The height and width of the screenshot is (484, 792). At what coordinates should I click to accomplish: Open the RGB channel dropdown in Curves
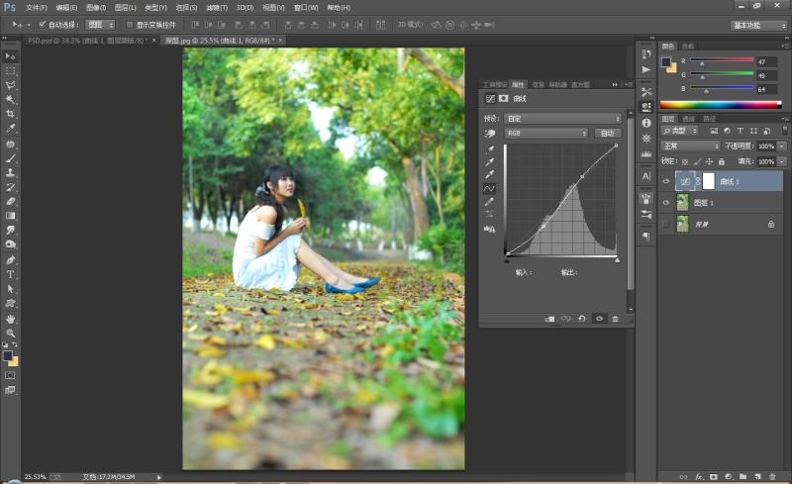(546, 133)
